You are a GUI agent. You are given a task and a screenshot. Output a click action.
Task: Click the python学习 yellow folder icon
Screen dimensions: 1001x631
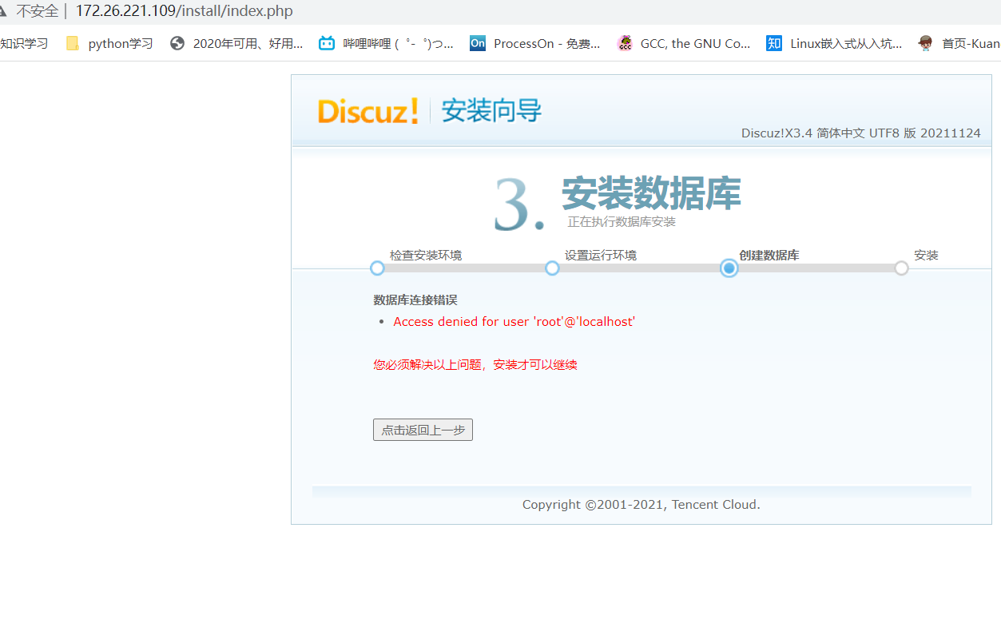tap(73, 43)
